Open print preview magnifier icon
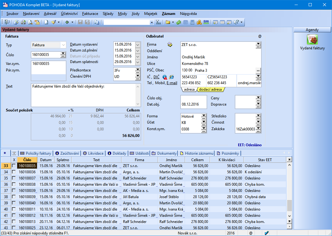The image size is (332, 236). 30,22
